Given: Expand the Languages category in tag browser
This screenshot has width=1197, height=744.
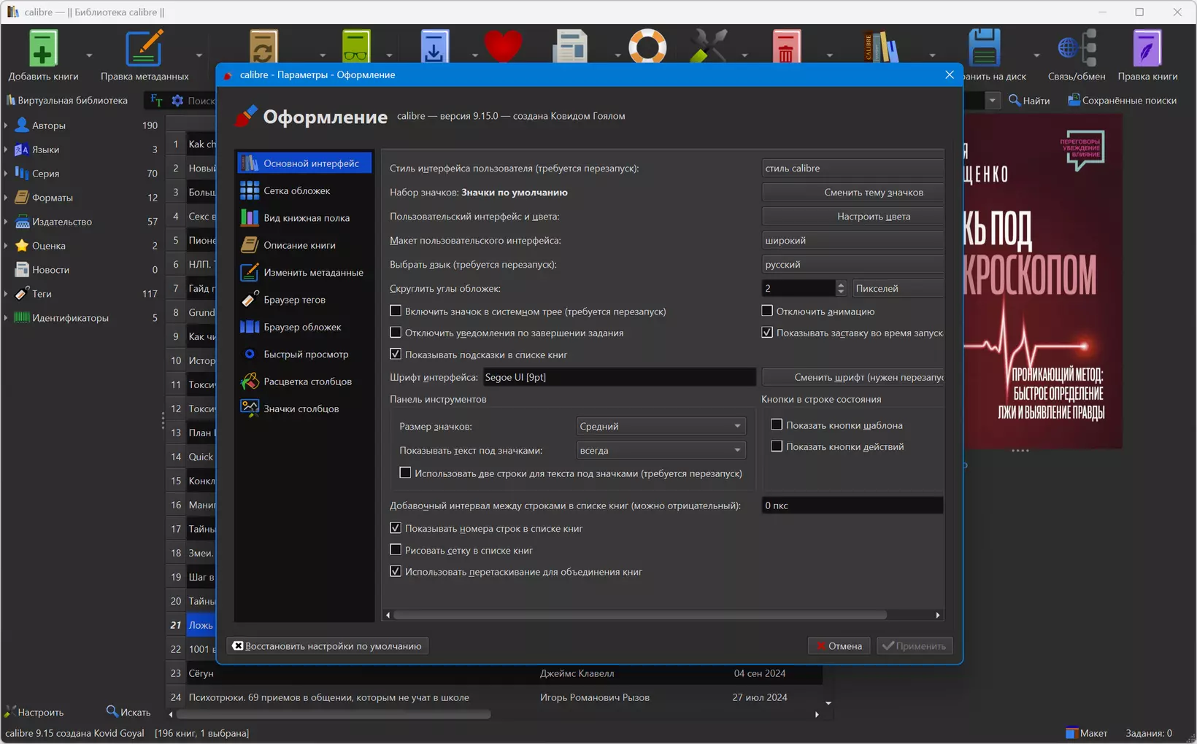Looking at the screenshot, I should click(x=6, y=150).
